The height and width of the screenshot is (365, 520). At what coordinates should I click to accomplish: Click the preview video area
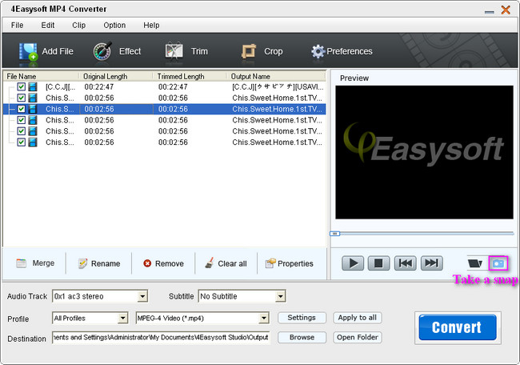tap(424, 152)
